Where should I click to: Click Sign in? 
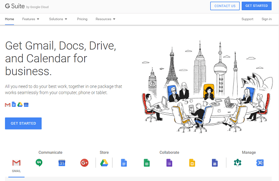(266, 19)
